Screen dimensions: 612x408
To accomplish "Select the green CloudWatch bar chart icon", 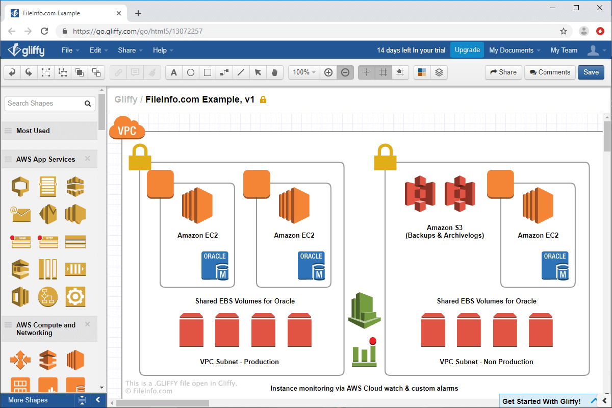I will point(364,352).
